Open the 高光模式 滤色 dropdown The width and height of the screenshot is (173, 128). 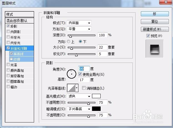79,96
